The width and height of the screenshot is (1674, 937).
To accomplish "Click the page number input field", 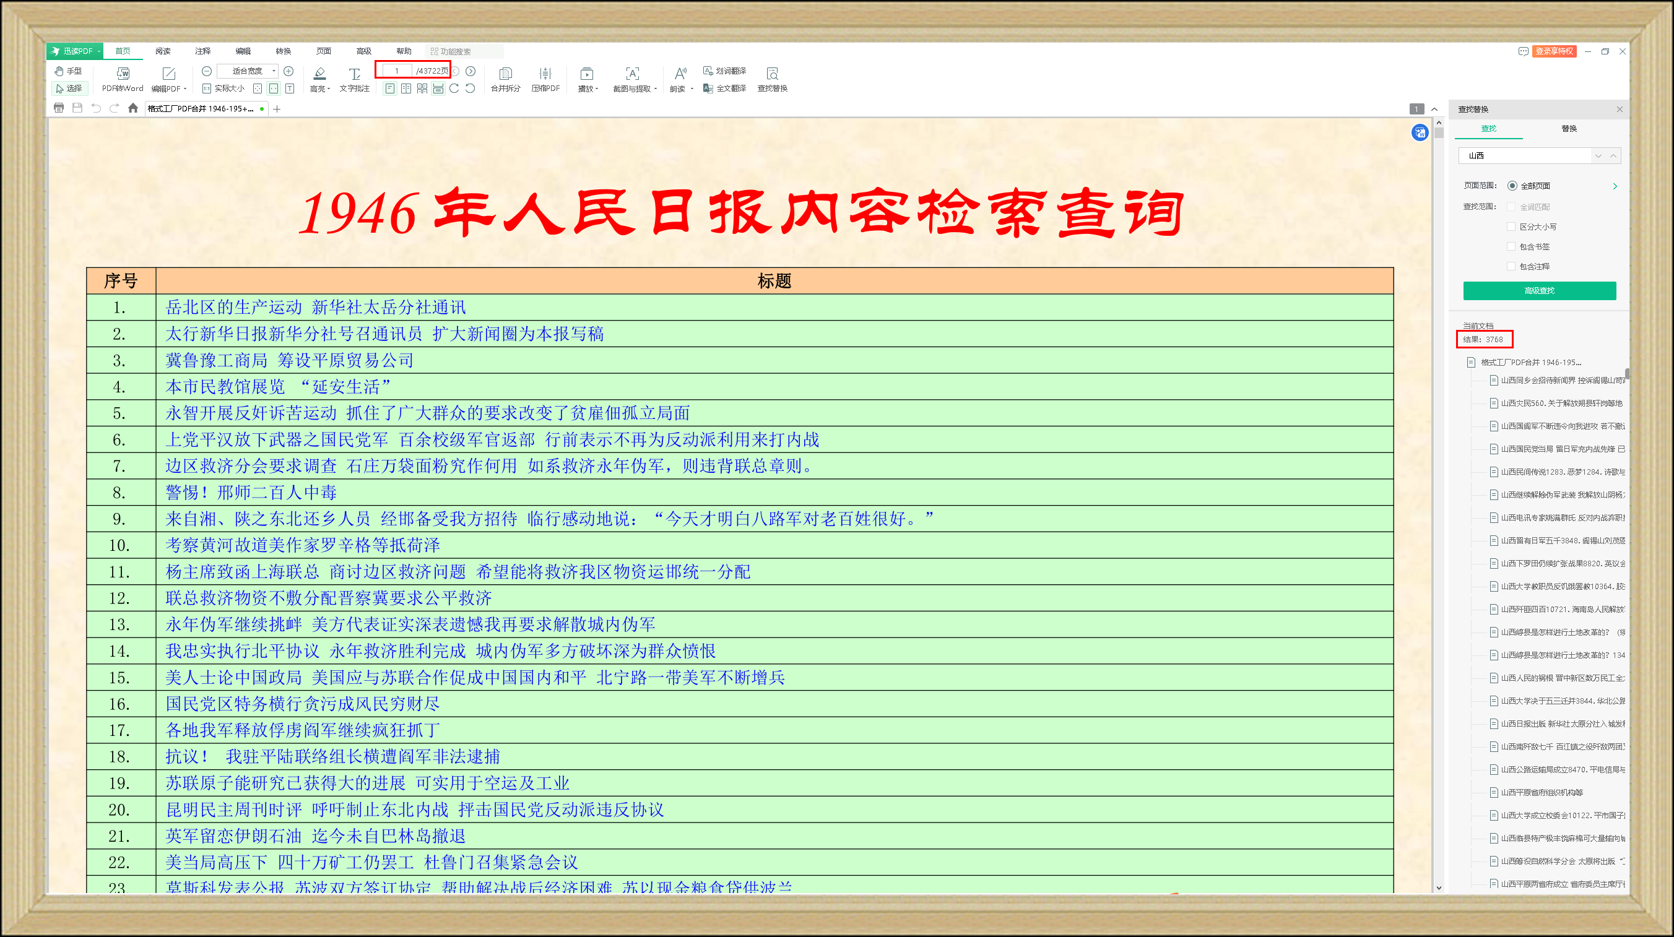I will (396, 71).
